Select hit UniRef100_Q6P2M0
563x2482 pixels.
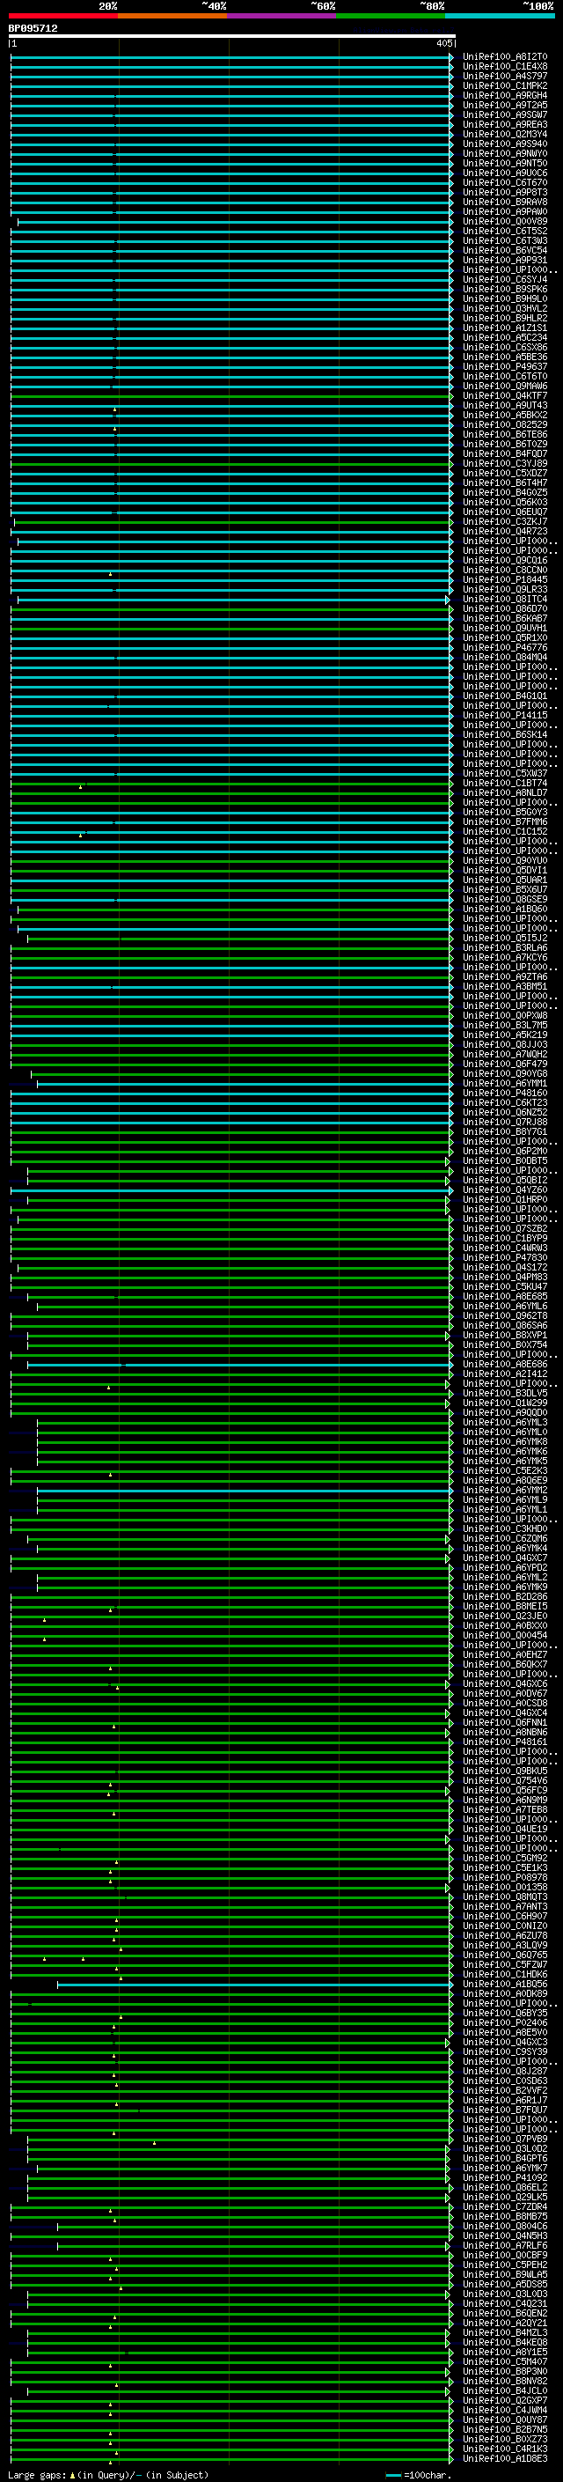click(x=505, y=1151)
